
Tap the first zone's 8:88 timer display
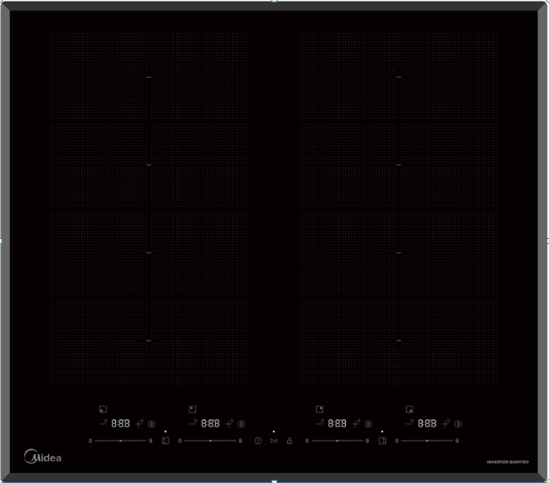120,423
